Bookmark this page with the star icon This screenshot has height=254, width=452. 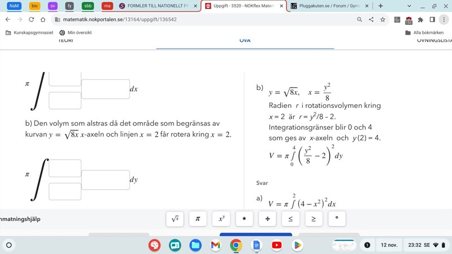pos(383,19)
